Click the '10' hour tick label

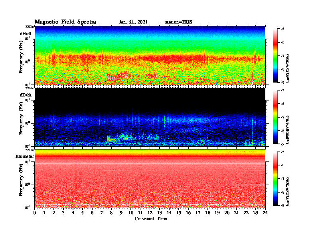131,213
